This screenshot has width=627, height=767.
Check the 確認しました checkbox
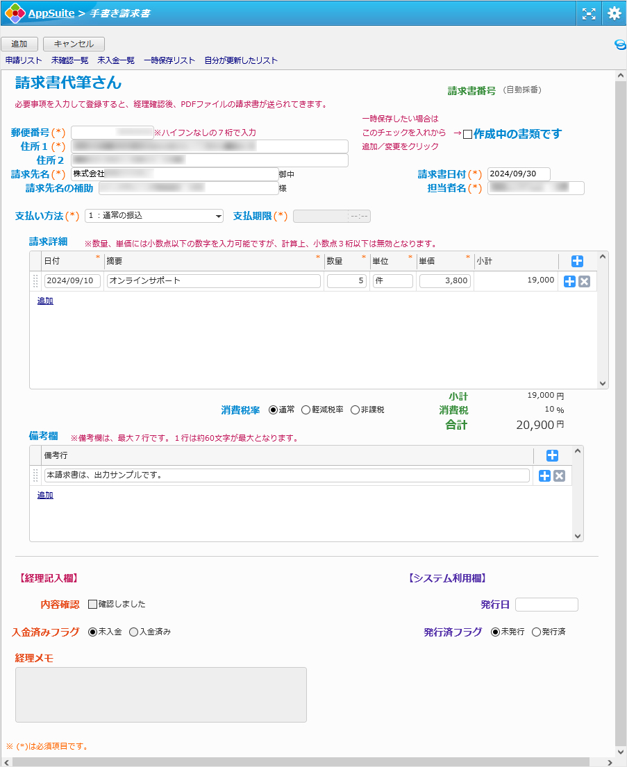[x=93, y=604]
